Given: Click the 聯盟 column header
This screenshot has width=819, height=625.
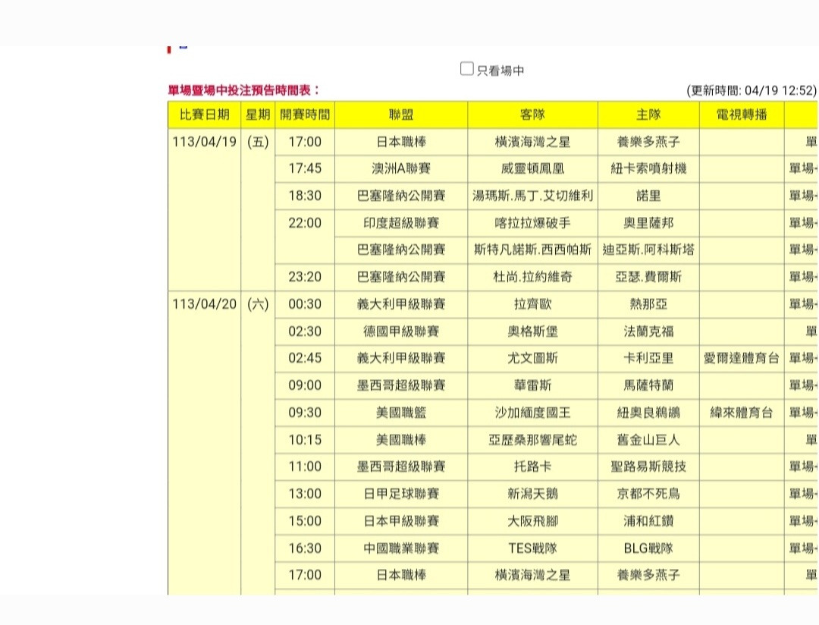Looking at the screenshot, I should (x=401, y=115).
